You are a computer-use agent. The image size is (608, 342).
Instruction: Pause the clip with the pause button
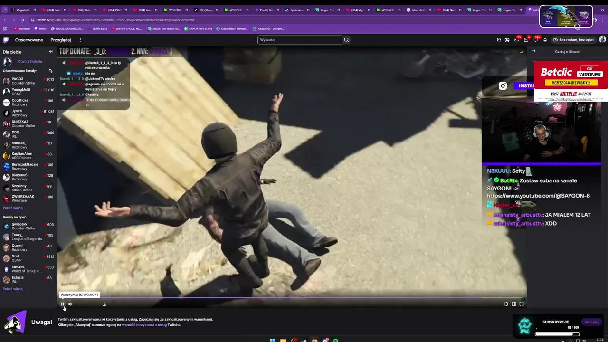62,304
